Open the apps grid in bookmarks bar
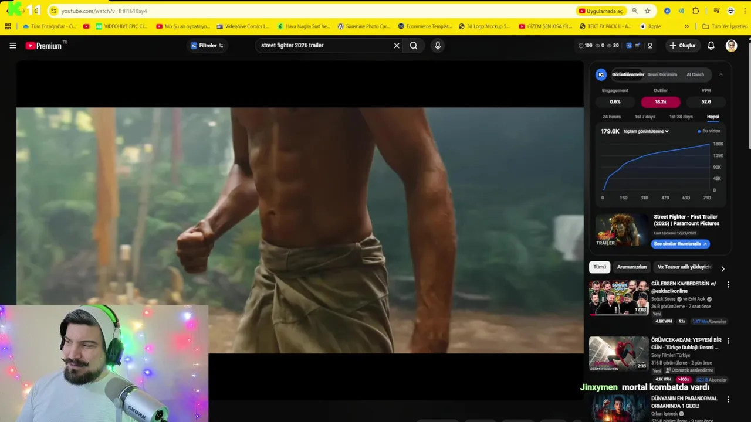 point(8,26)
